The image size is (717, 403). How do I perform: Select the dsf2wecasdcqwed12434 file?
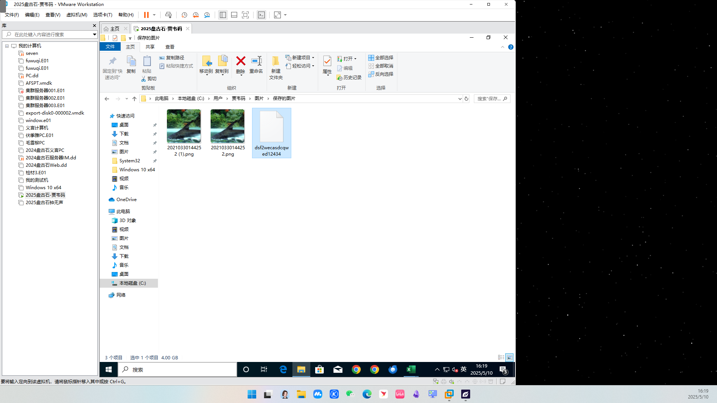[x=271, y=133]
